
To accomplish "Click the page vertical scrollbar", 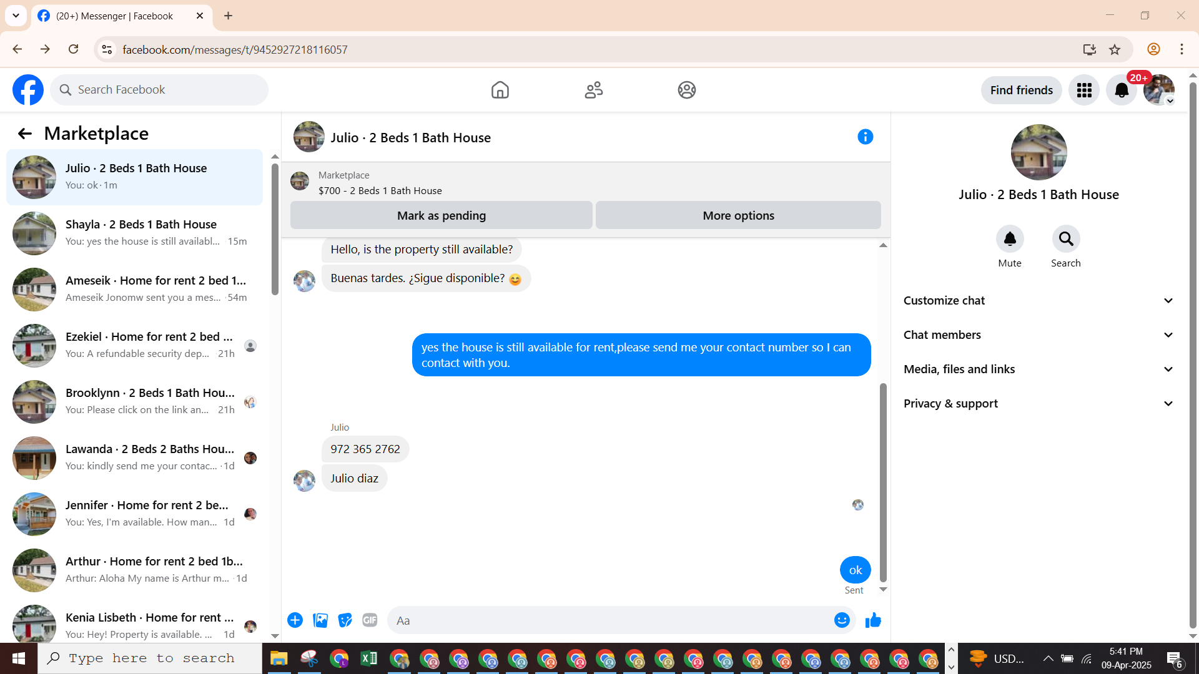I will [1193, 354].
